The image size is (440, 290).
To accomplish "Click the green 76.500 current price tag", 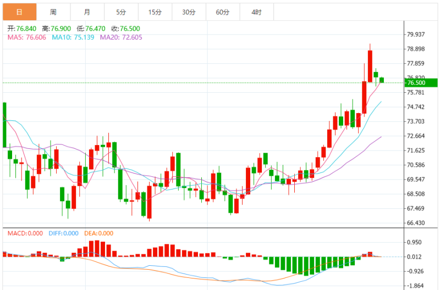I will (x=421, y=82).
